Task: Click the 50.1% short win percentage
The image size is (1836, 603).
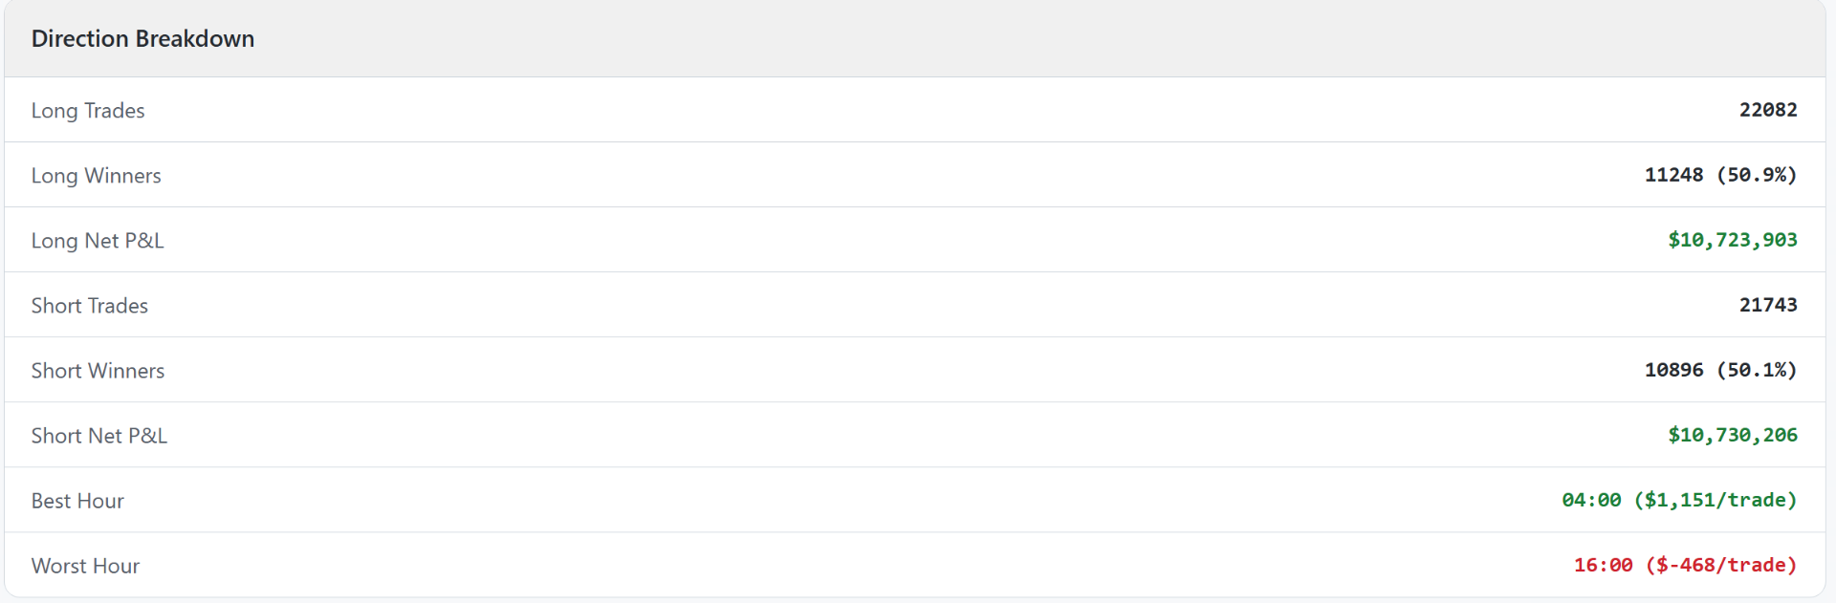Action: [1757, 370]
